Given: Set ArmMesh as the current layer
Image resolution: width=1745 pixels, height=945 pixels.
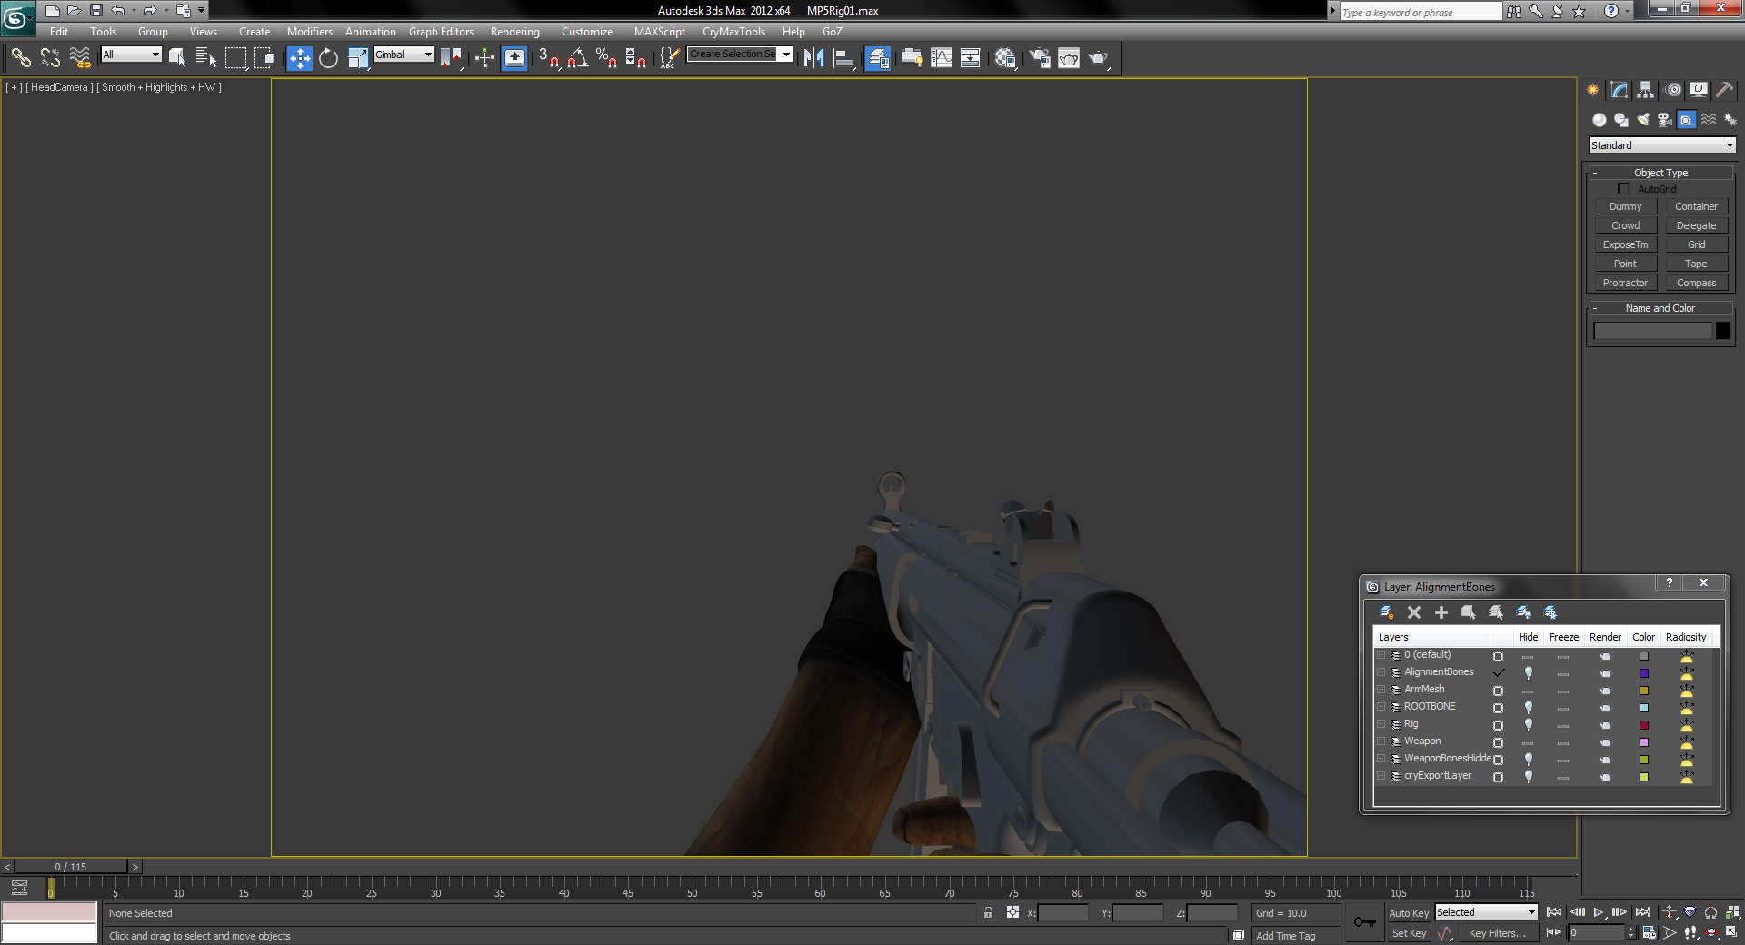Looking at the screenshot, I should click(x=1498, y=691).
